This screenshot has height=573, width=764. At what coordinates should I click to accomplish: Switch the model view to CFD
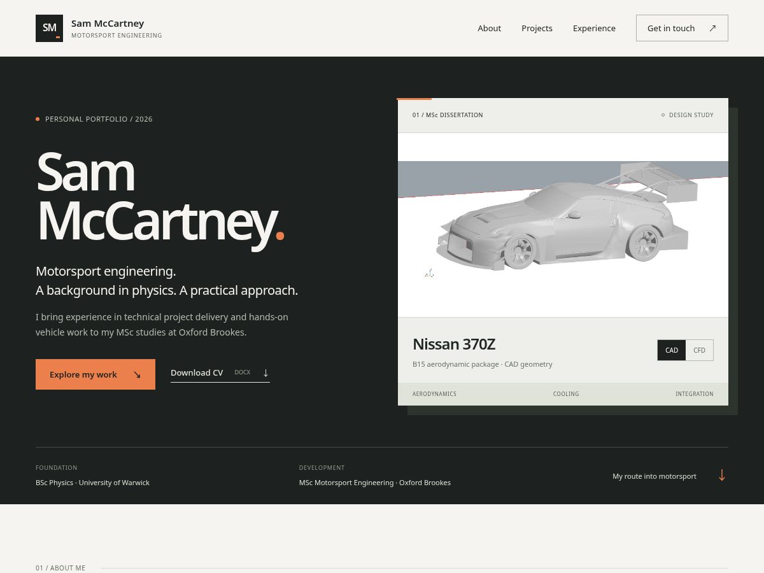[699, 350]
